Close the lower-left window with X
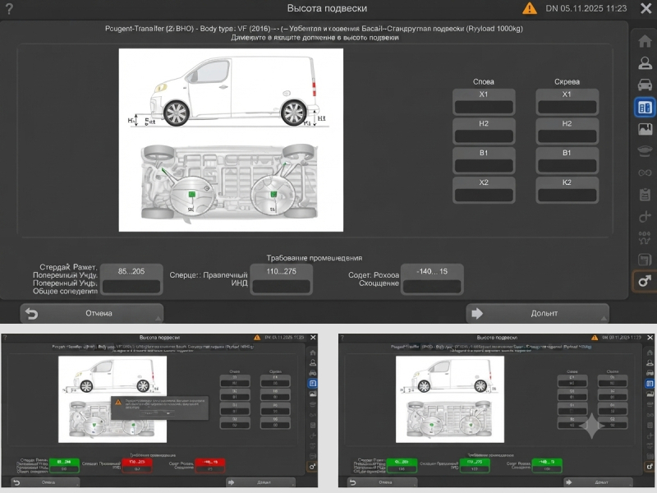657x493 pixels. coord(313,337)
